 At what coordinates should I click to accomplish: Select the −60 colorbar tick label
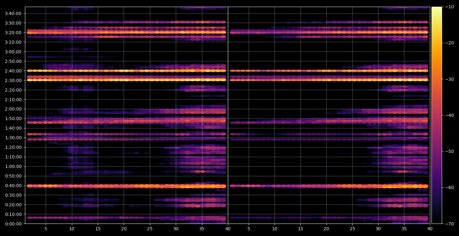pyautogui.click(x=449, y=187)
